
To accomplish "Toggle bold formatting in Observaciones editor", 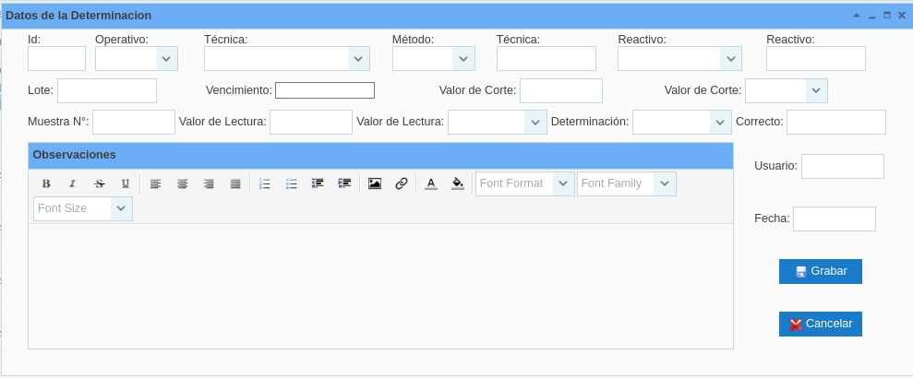I will [x=46, y=183].
